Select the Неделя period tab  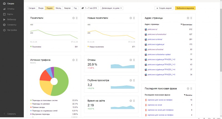[50, 8]
